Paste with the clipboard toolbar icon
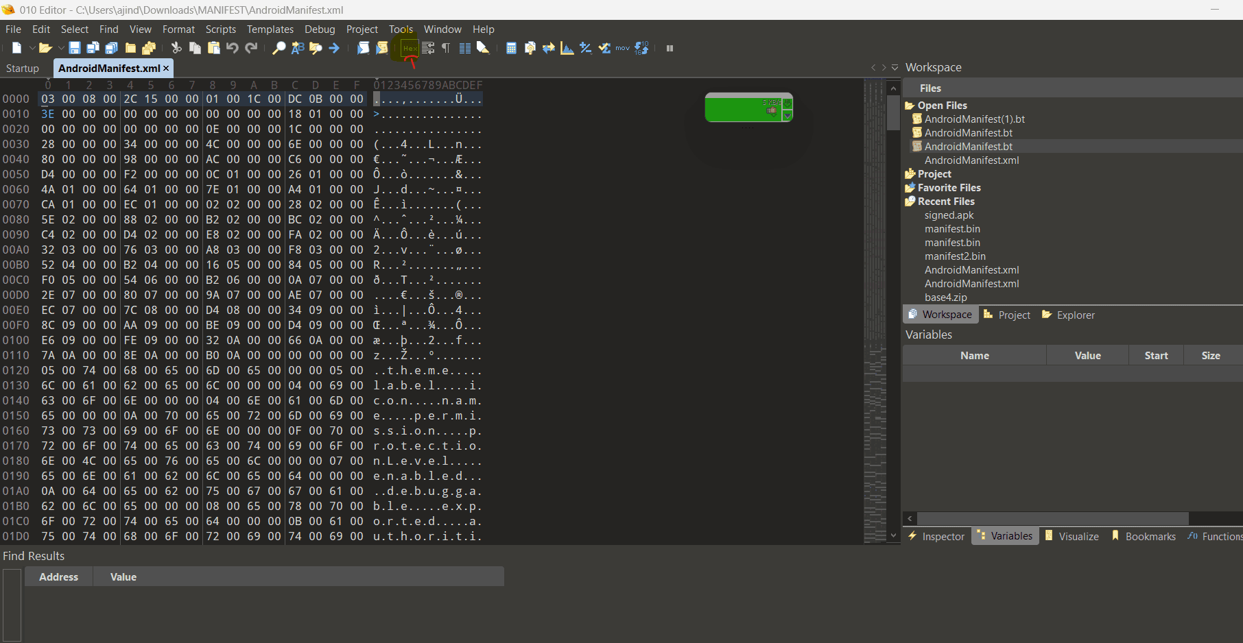The width and height of the screenshot is (1243, 643). pos(213,48)
